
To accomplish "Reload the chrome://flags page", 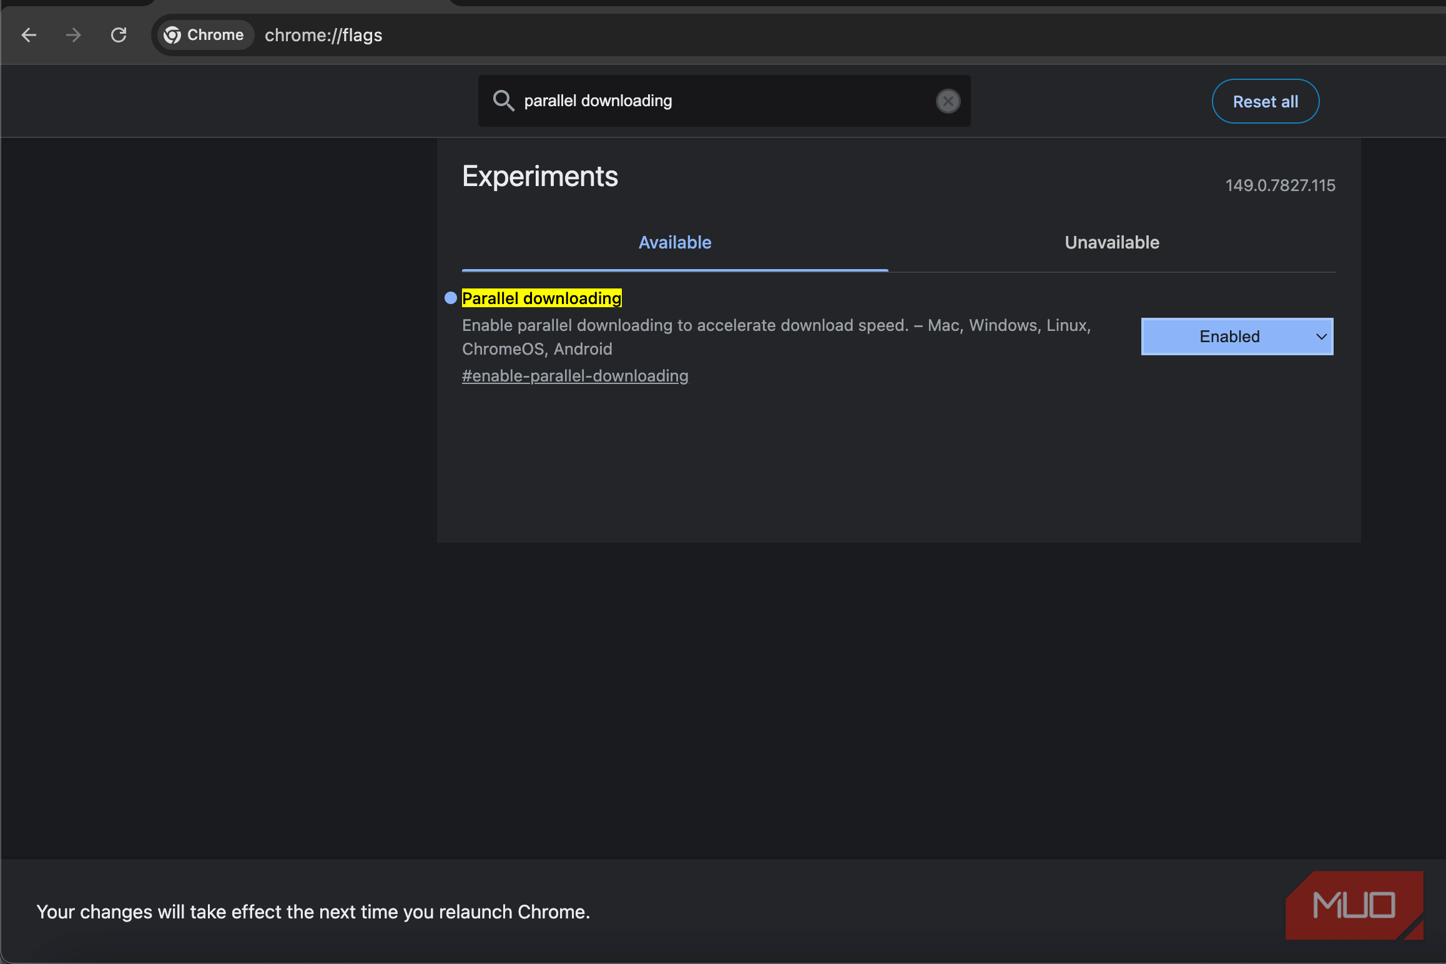I will 119,35.
